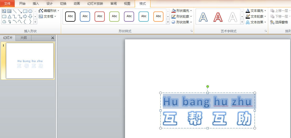
Task: Apply the red-outlined WordArt style
Action: [218, 17]
